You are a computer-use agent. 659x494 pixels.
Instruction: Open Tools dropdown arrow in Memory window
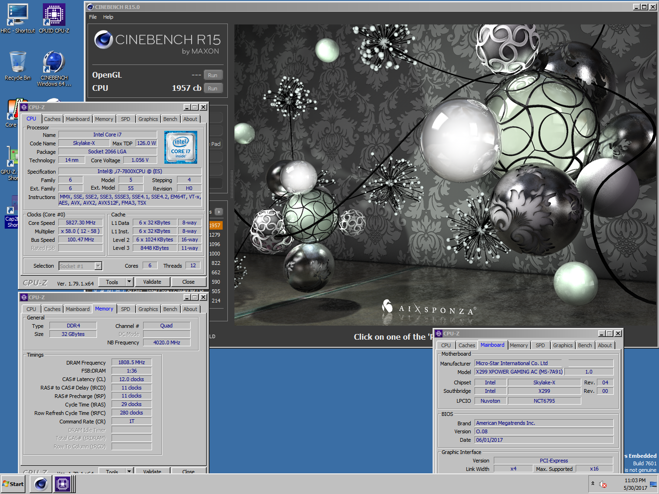[x=129, y=471]
